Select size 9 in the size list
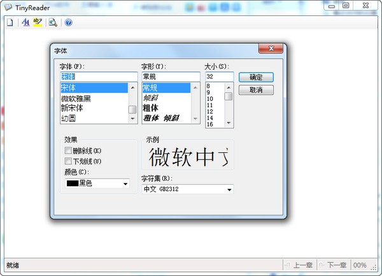 click(x=215, y=92)
